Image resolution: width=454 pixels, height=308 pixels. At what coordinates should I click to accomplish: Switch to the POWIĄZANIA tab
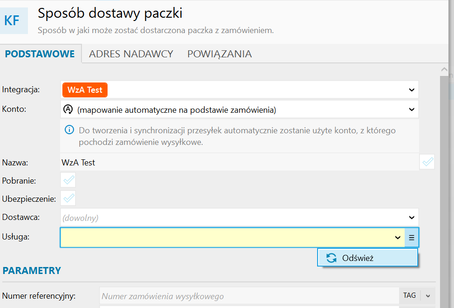tap(219, 54)
